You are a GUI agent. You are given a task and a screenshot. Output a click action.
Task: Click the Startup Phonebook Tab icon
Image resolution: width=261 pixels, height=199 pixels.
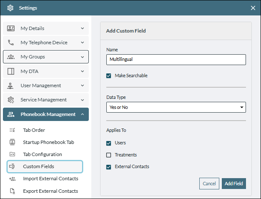click(13, 142)
